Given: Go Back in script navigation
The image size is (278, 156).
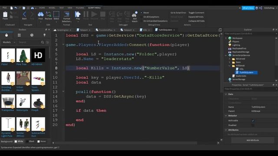Looking at the screenshot, I should (24, 14).
